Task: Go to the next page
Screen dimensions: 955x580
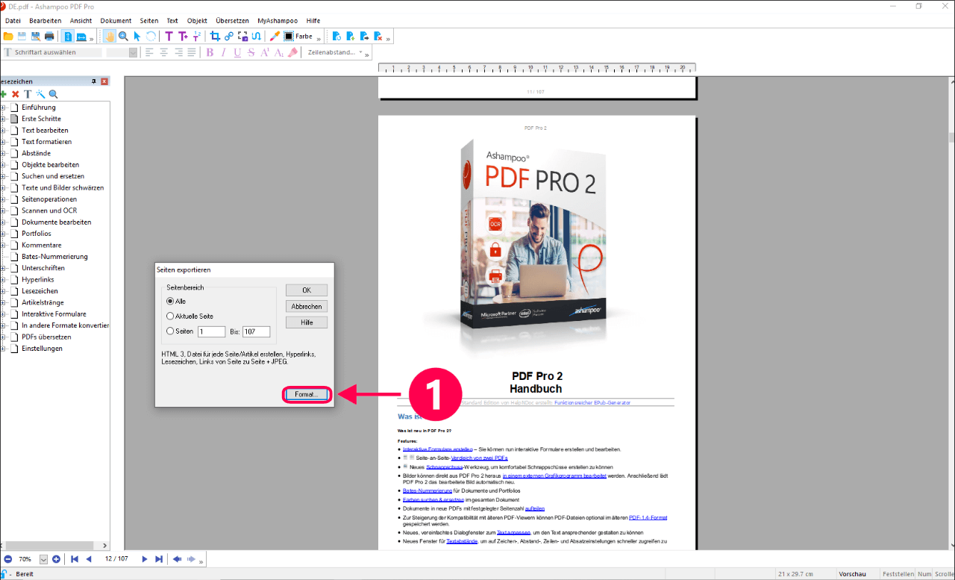Action: (x=145, y=558)
